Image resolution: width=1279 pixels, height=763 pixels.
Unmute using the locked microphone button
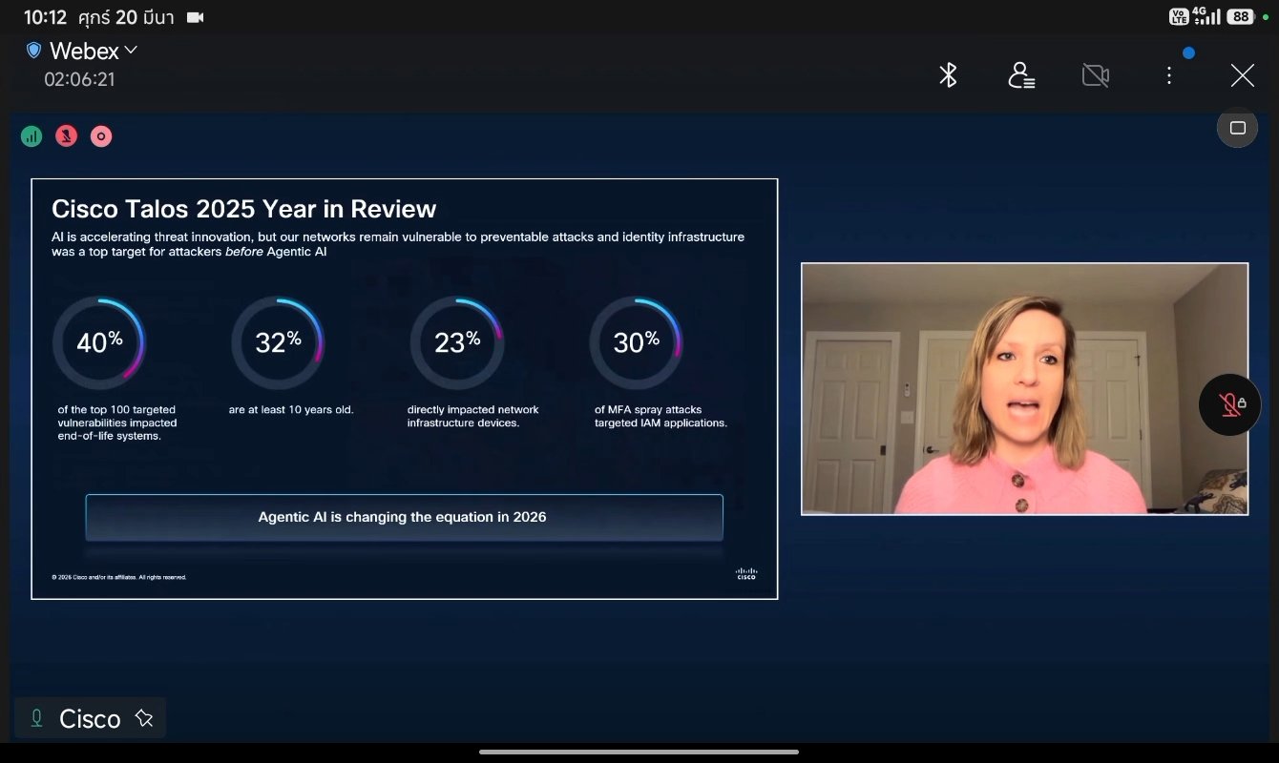pyautogui.click(x=1229, y=404)
